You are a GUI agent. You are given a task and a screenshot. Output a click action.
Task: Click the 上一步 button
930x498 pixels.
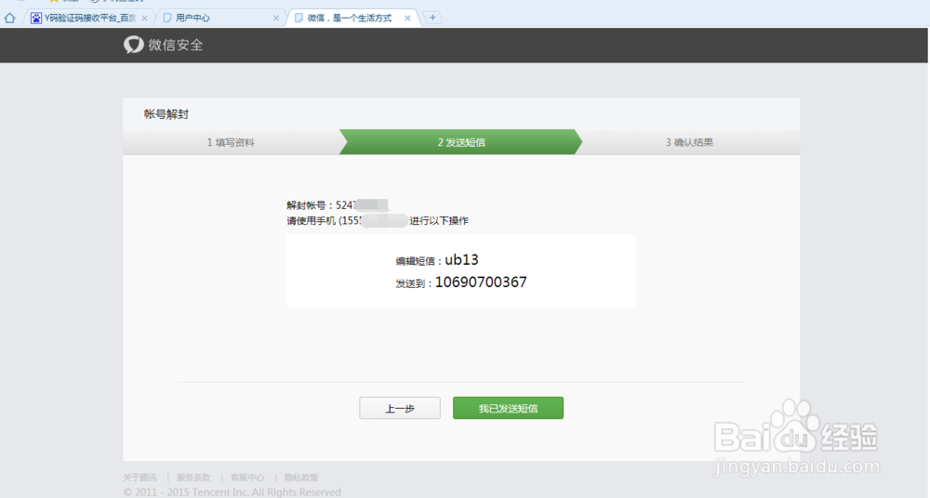(400, 408)
